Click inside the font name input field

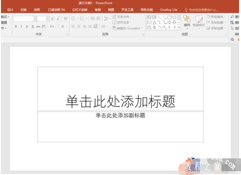coord(24,19)
